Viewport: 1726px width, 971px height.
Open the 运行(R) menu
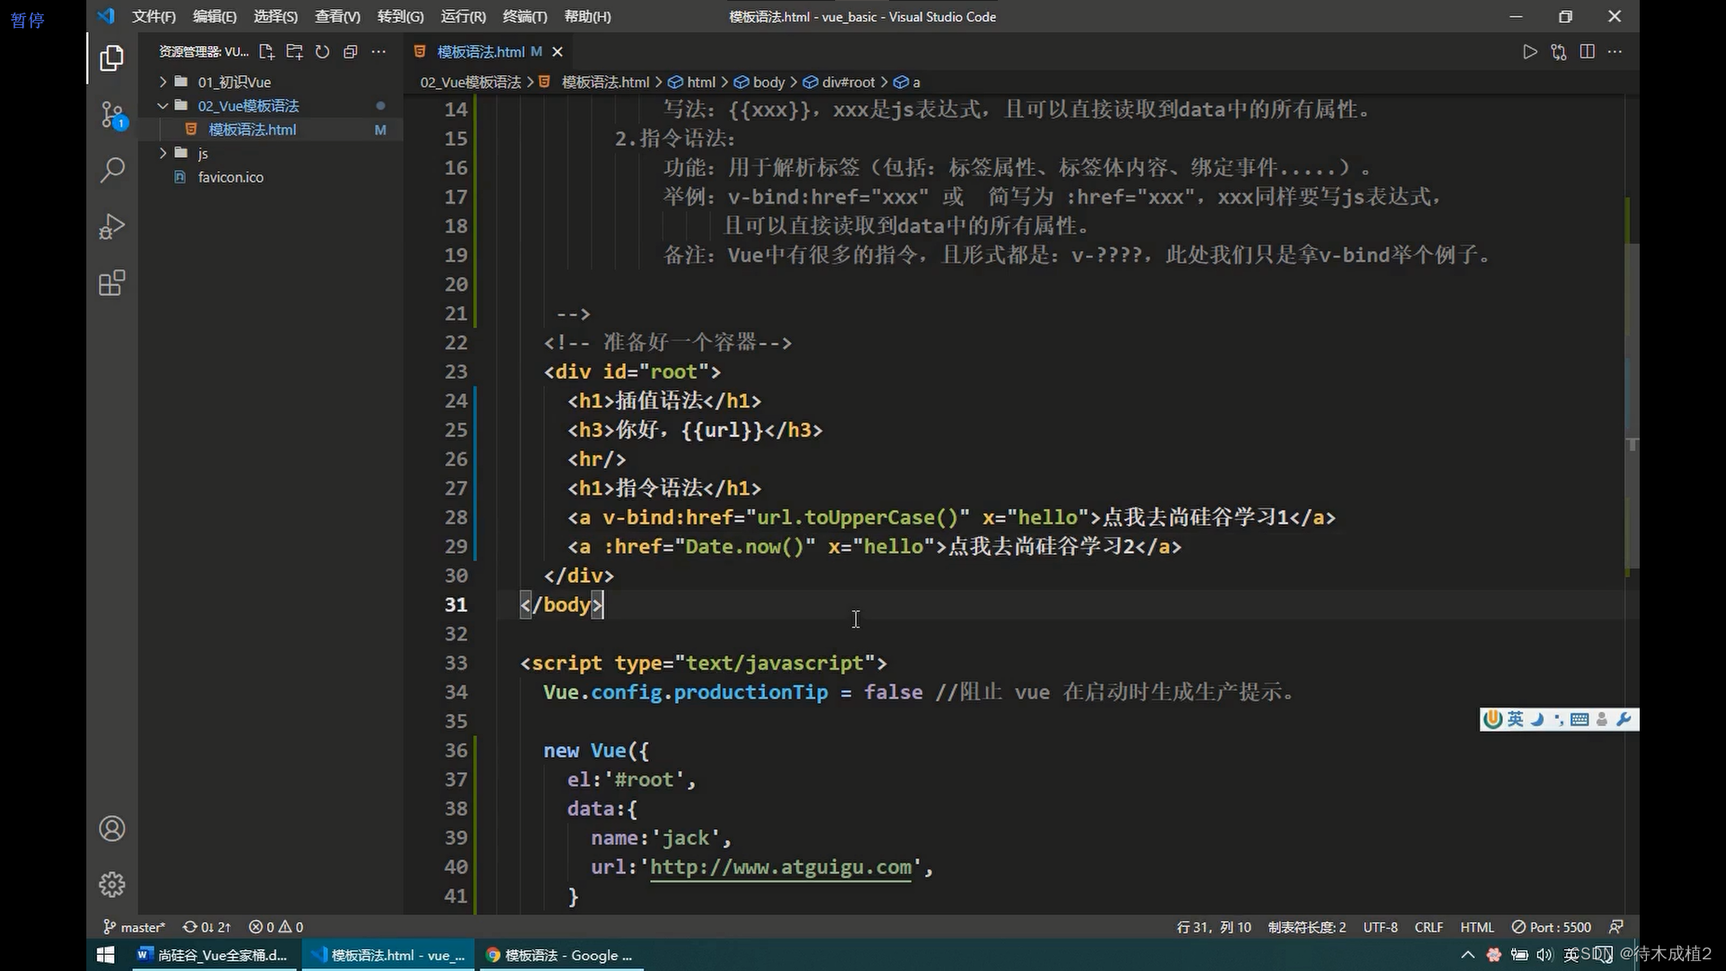point(463,16)
